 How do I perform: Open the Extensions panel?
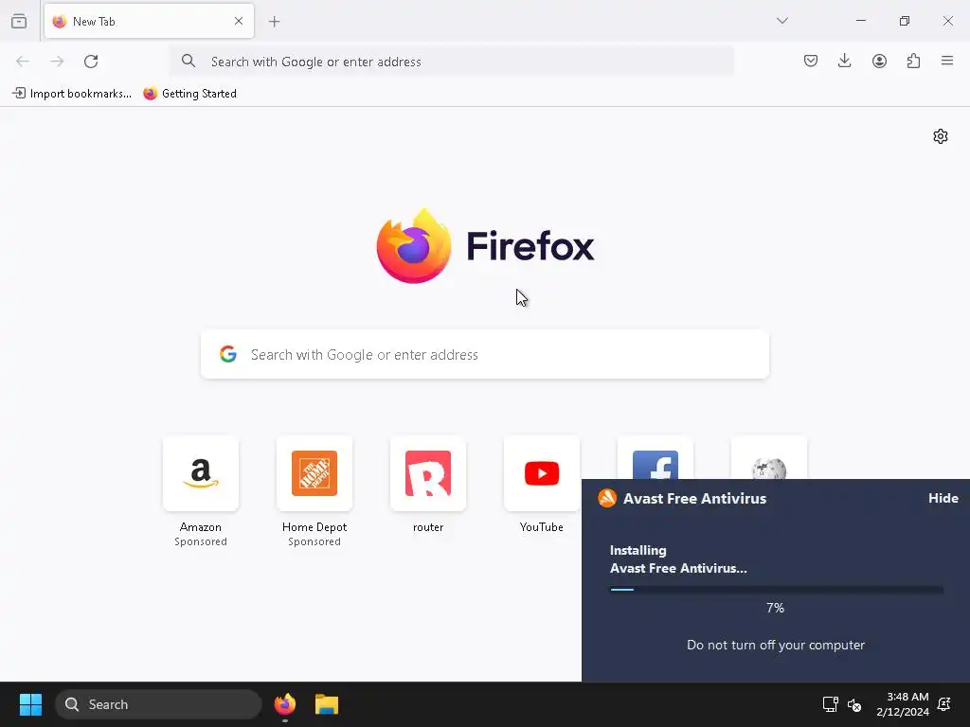point(913,61)
